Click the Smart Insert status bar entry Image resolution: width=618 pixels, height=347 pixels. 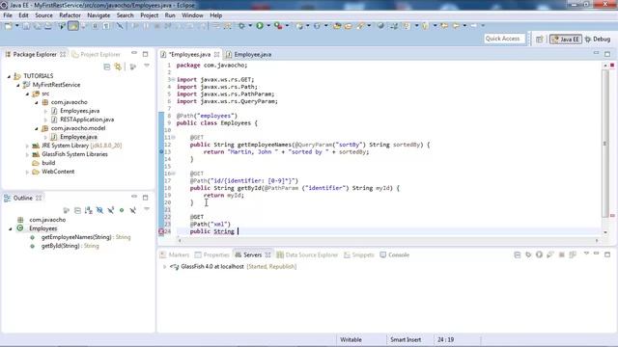406,339
